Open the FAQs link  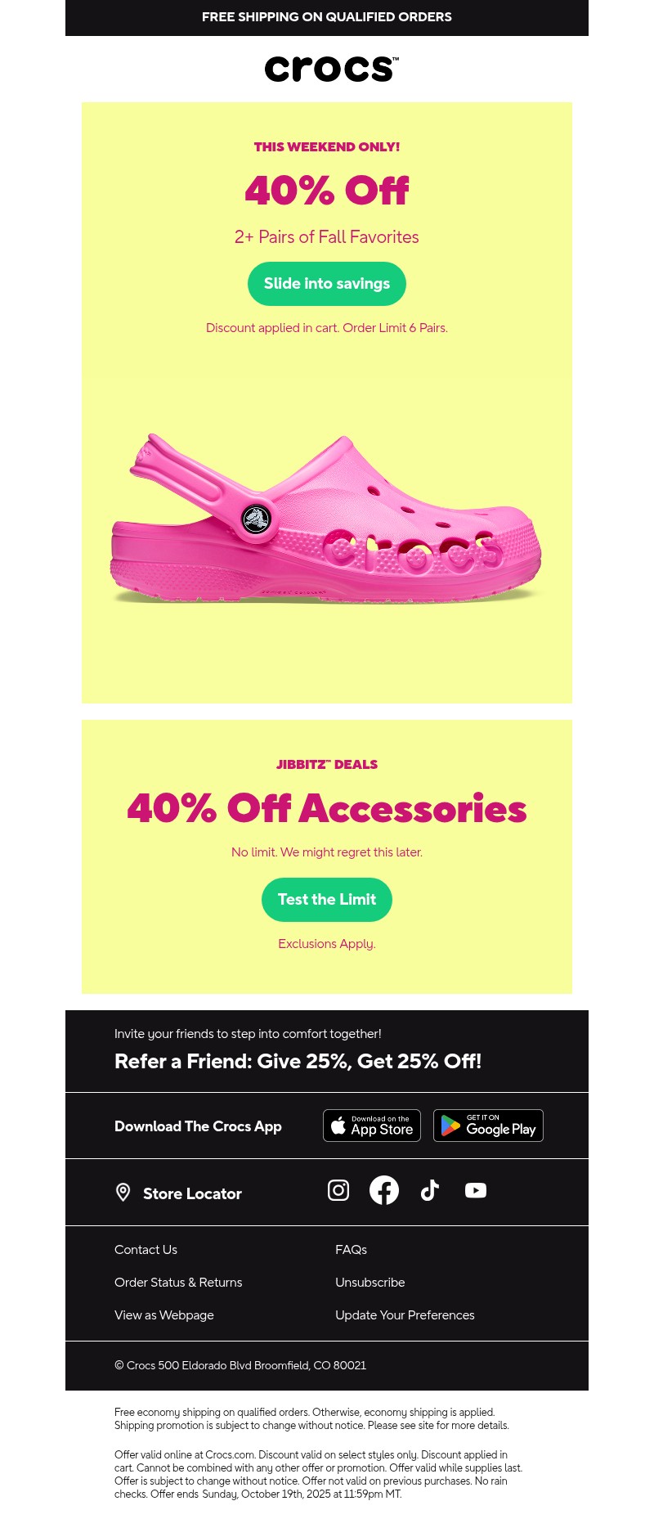coord(351,1250)
